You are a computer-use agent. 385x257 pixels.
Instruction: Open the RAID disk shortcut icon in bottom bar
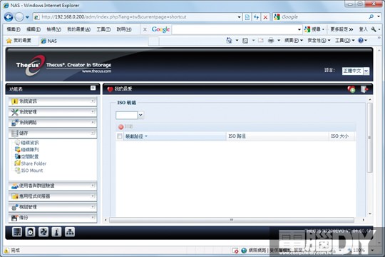pos(17,232)
